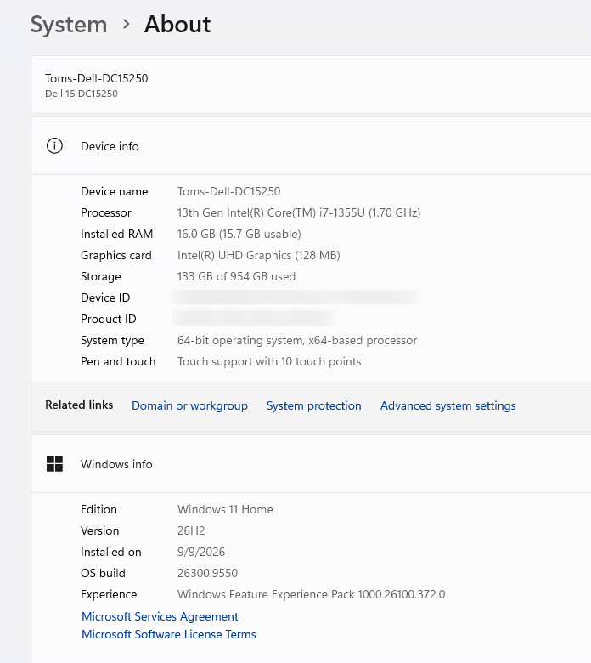Viewport: 591px width, 663px height.
Task: Select the OS build value 26300.9550
Action: [207, 573]
